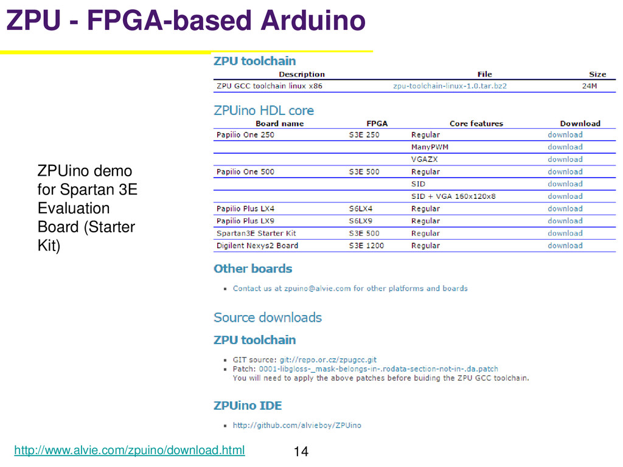
Task: Click the ZPU toolchain heading under Source downloads
Action: click(255, 340)
